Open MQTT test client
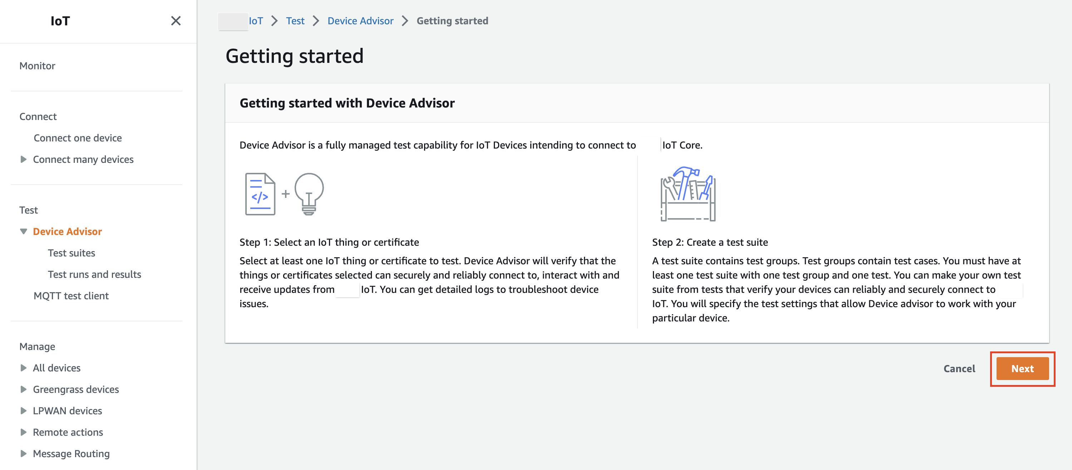 pos(71,295)
